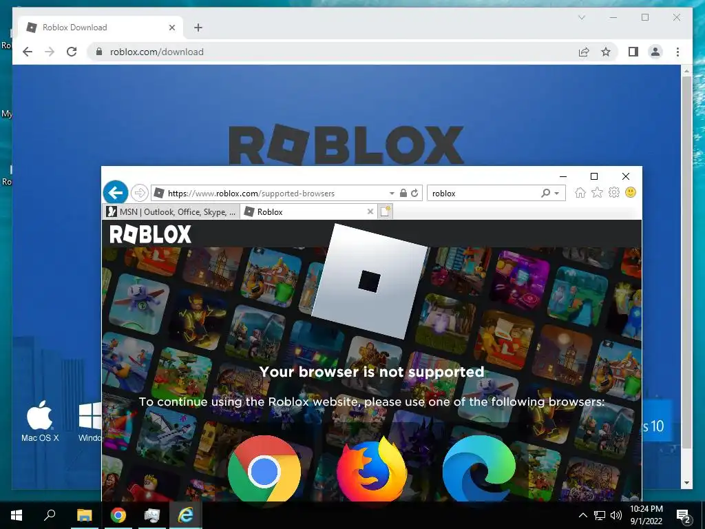Click the Google Chrome browser icon on the page

coord(264,468)
